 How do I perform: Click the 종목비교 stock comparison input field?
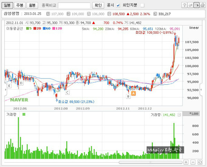74,6
